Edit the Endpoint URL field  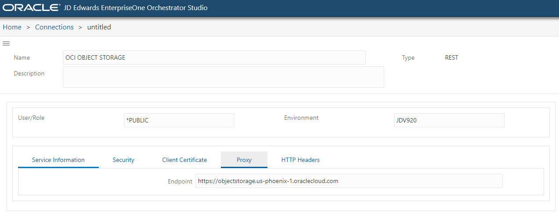[349, 181]
